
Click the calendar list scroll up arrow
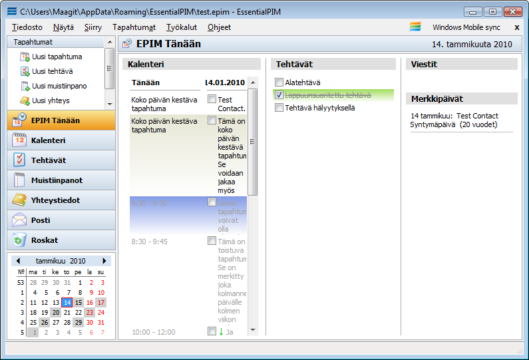tap(253, 83)
